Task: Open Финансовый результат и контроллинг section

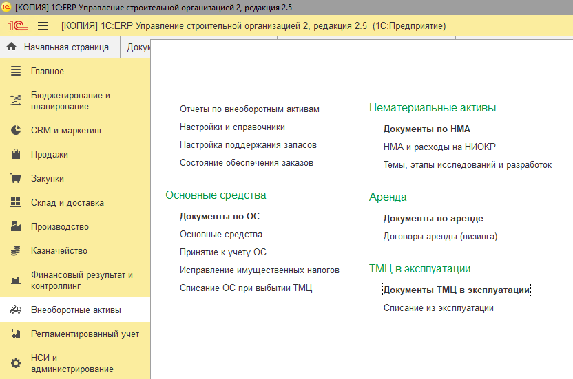Action: [81, 280]
